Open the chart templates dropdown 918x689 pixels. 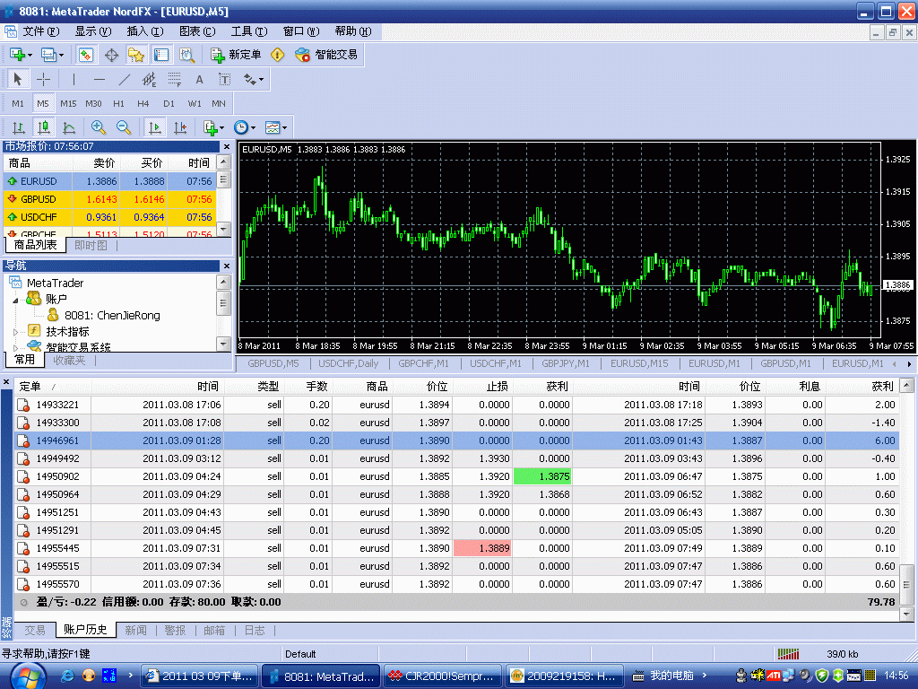[x=274, y=127]
